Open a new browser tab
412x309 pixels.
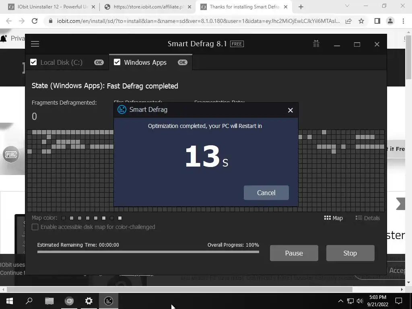[x=301, y=7]
